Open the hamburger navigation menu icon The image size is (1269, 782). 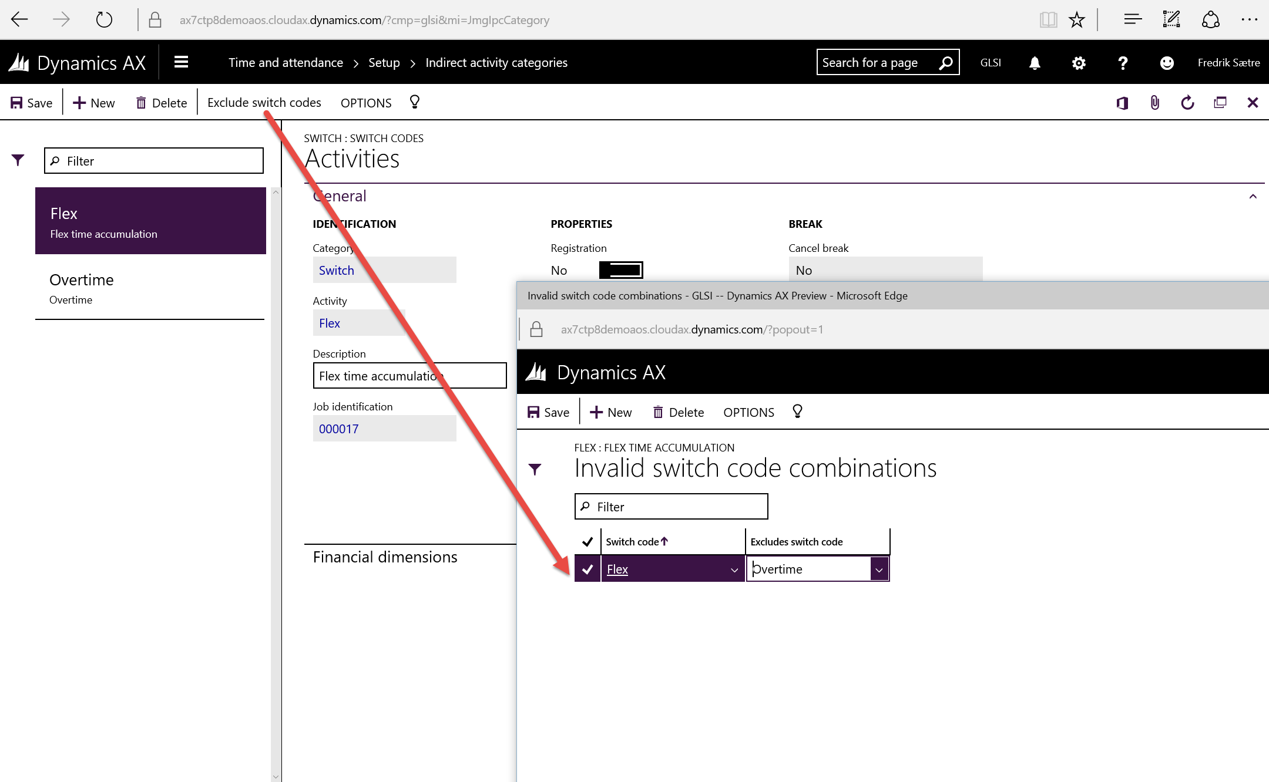pos(181,62)
